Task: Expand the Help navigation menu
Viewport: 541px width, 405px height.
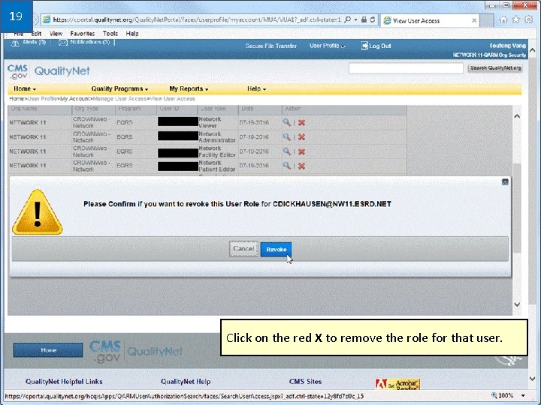Action: [256, 88]
